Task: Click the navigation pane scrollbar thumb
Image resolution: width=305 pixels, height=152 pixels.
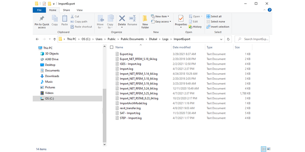Action: pos(104,115)
